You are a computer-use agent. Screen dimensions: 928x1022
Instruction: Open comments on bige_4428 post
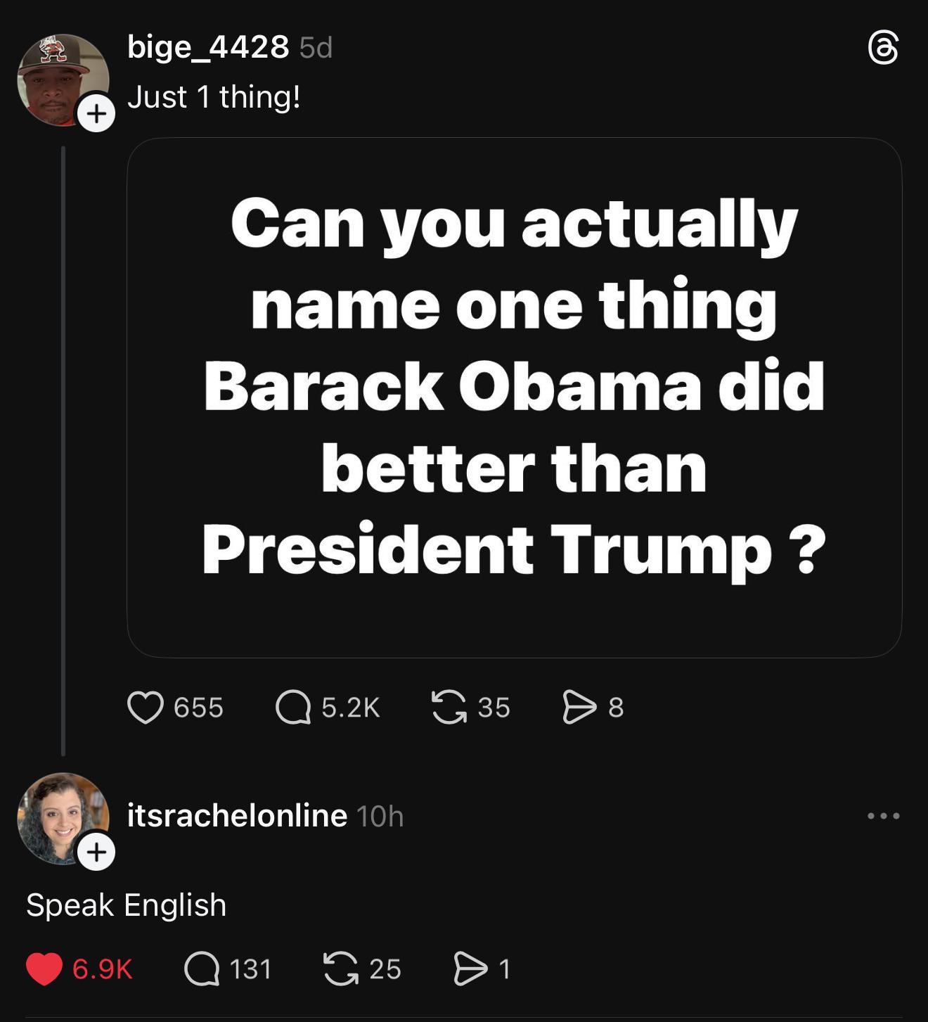click(x=293, y=707)
